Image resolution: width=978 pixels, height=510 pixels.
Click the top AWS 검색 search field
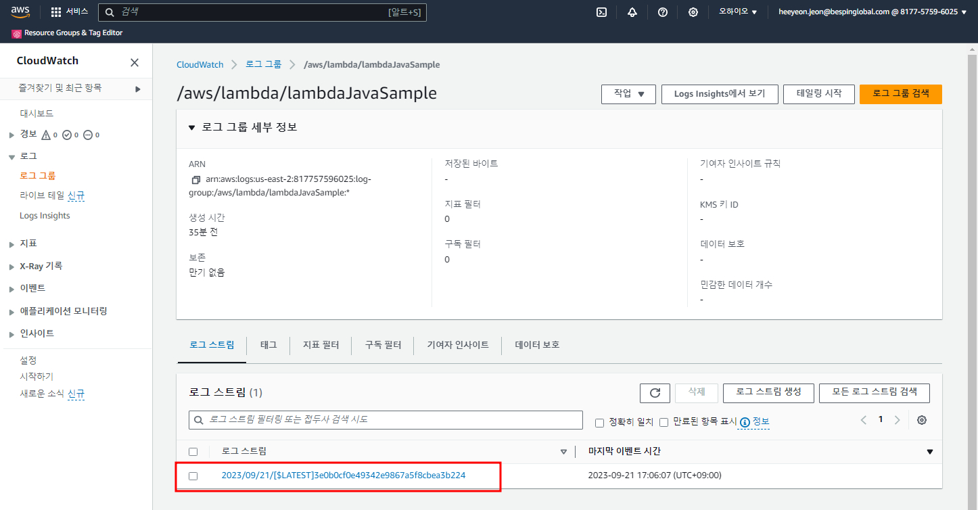tap(262, 12)
